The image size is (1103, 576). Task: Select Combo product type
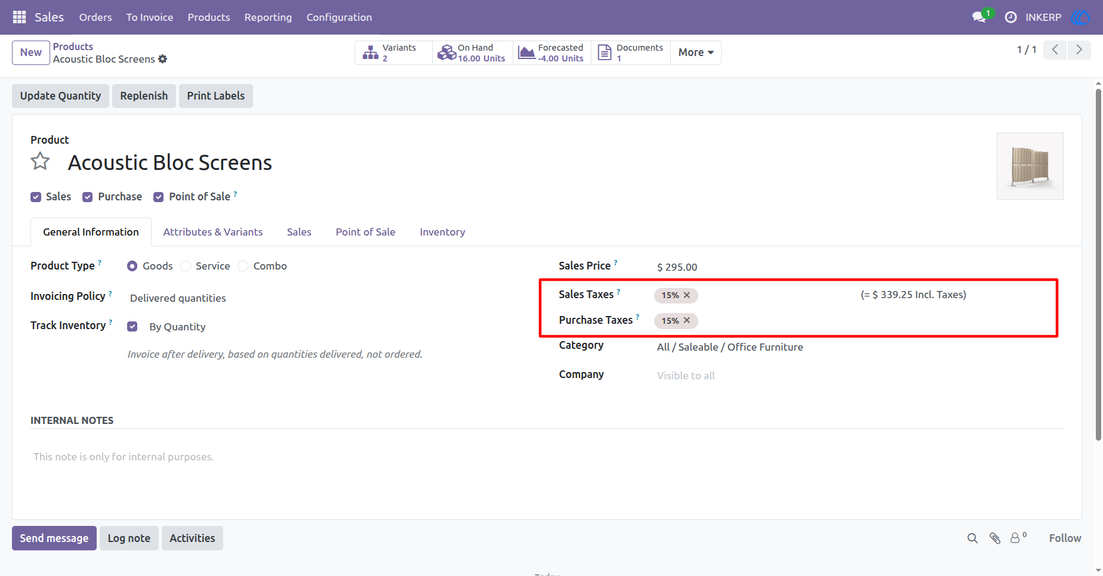tap(243, 266)
